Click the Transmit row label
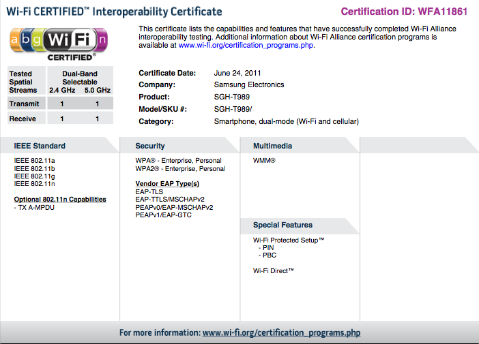Viewport: 479px width, 344px height. tap(24, 104)
